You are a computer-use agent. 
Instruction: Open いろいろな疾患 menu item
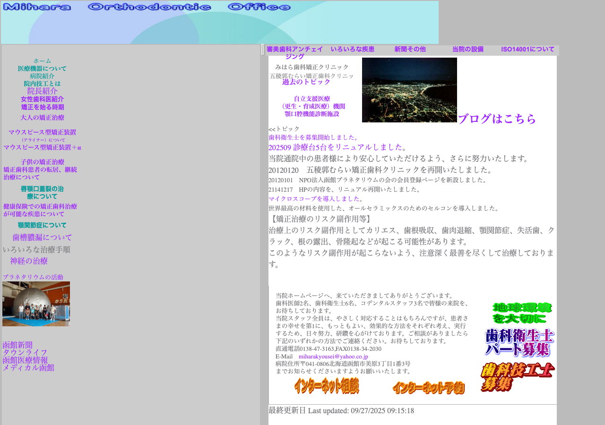pos(353,49)
